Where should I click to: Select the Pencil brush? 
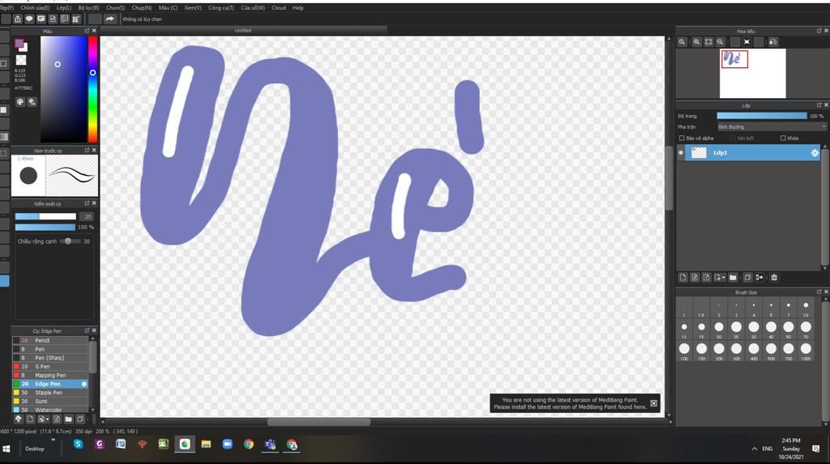pyautogui.click(x=50, y=340)
